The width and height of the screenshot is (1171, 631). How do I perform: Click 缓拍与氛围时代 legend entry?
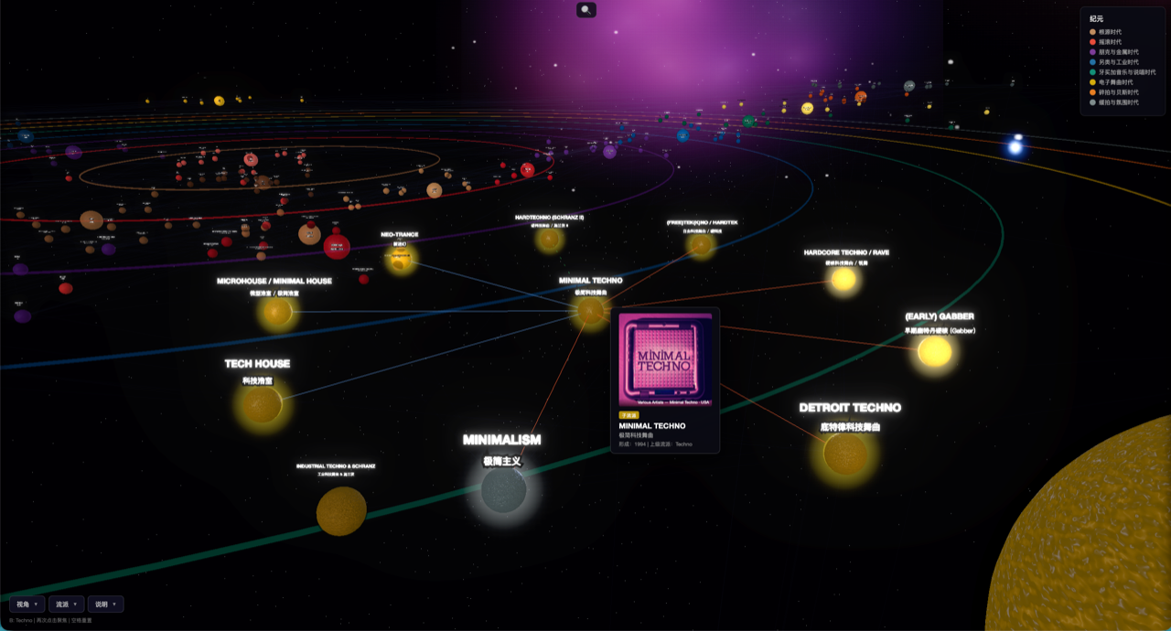(1114, 102)
